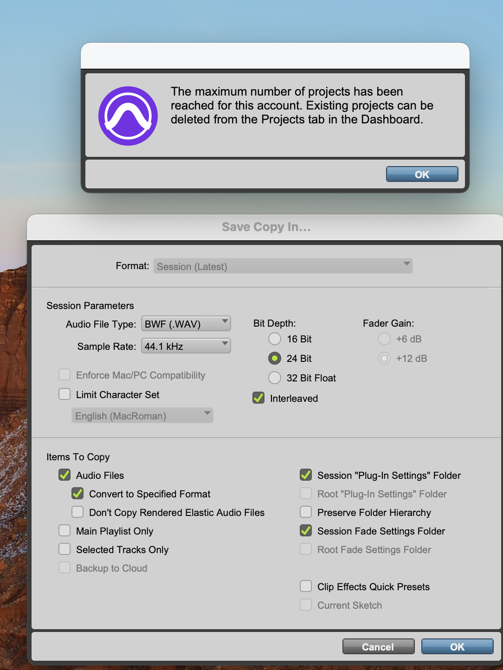
Task: Select the +12 dB fader gain option
Action: click(x=384, y=358)
